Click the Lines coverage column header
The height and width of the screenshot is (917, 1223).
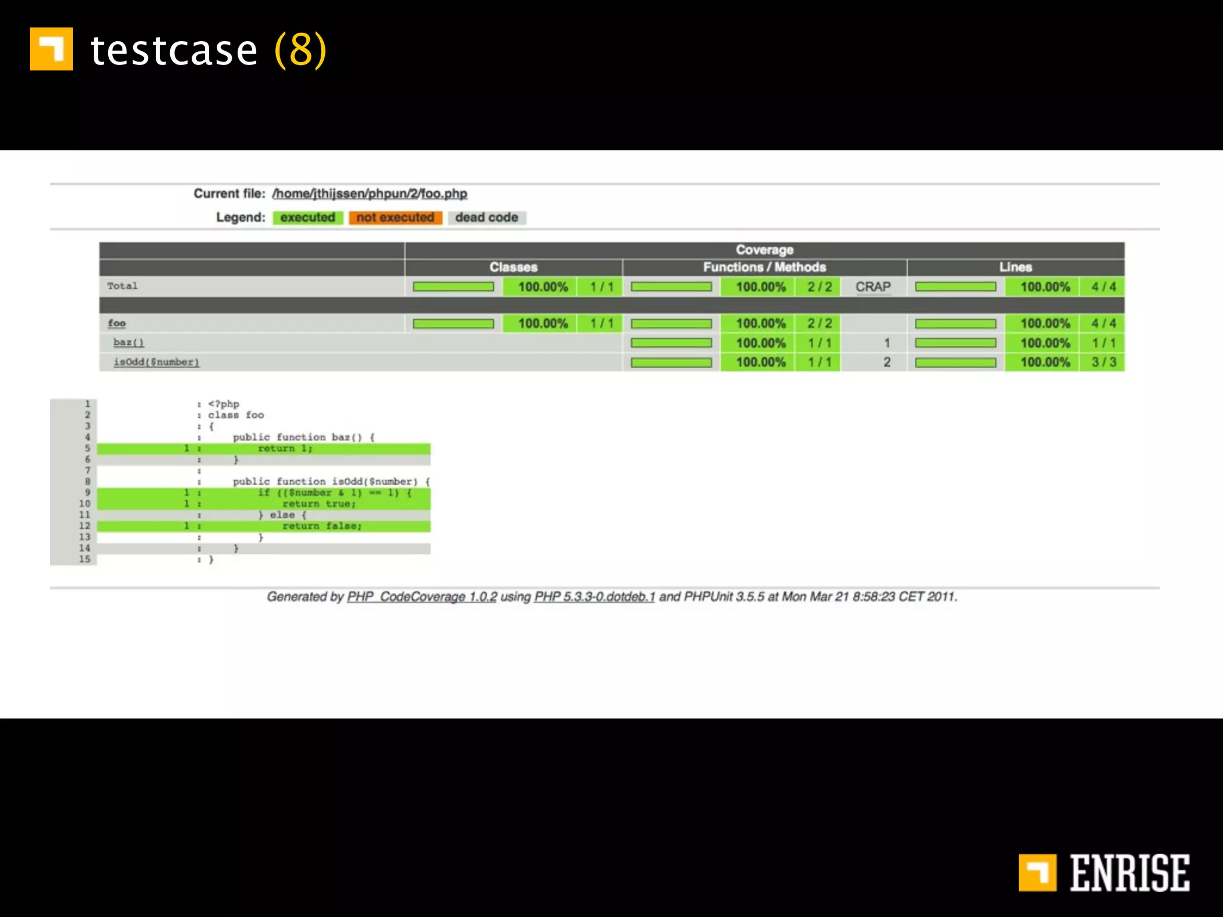coord(1015,267)
